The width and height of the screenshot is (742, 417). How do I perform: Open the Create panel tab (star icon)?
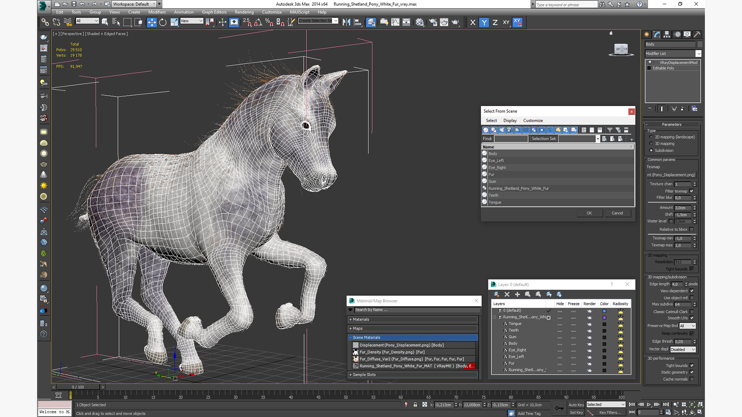pyautogui.click(x=647, y=34)
